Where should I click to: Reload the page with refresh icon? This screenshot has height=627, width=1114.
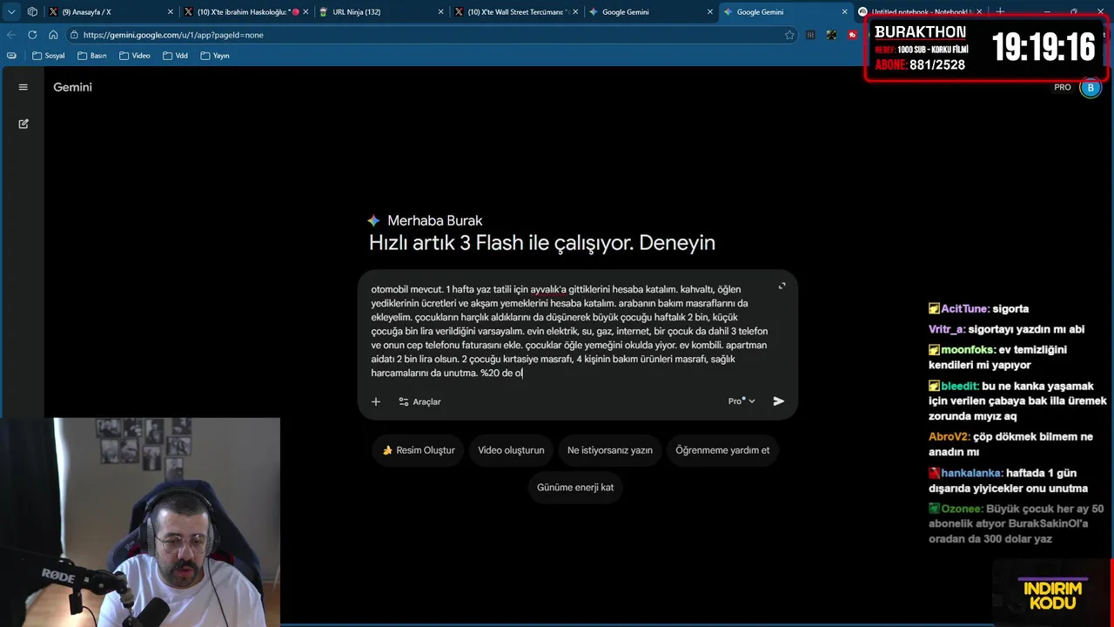tap(32, 35)
